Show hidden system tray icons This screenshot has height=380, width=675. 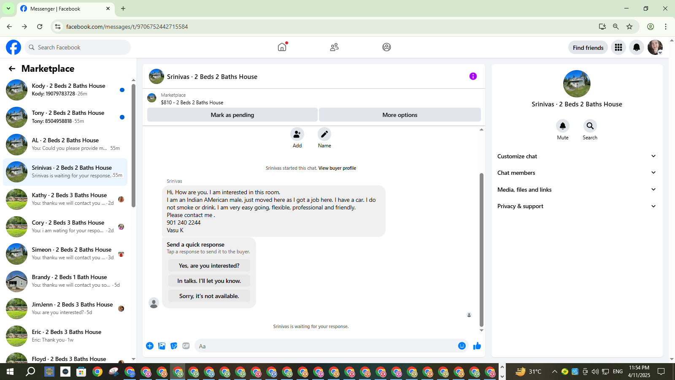(554, 372)
